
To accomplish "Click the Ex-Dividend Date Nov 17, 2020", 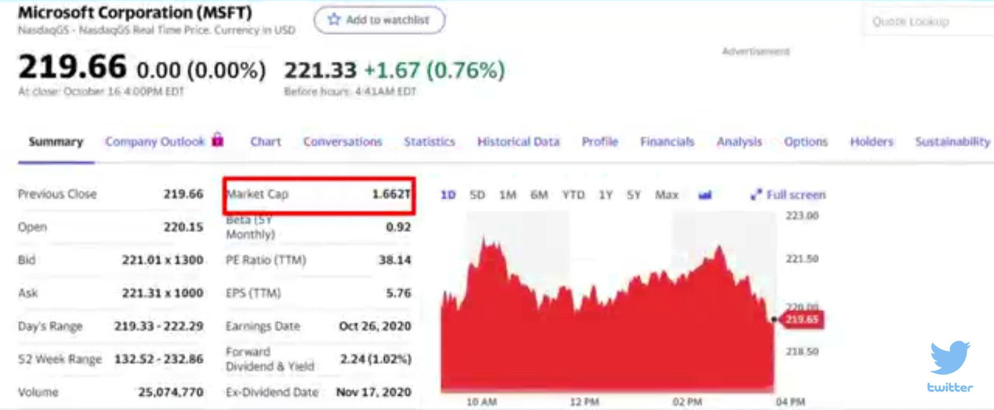I will pos(374,392).
